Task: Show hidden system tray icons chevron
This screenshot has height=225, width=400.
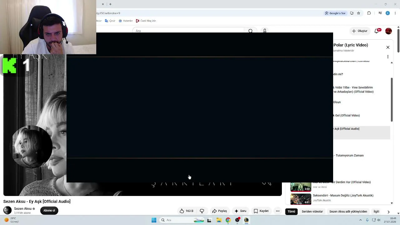Action: 360,220
